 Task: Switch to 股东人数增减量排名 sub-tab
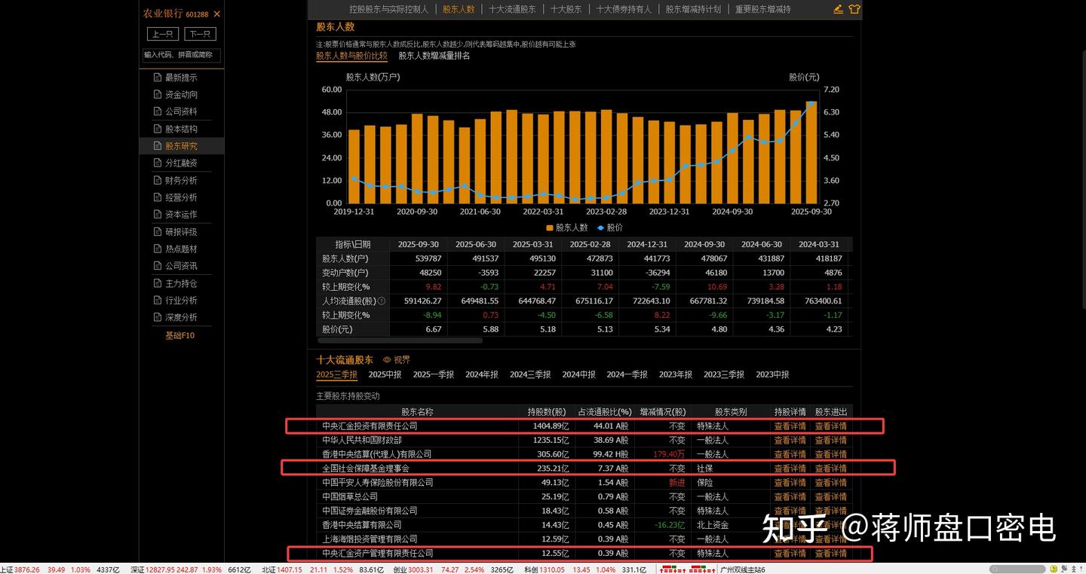pos(434,56)
